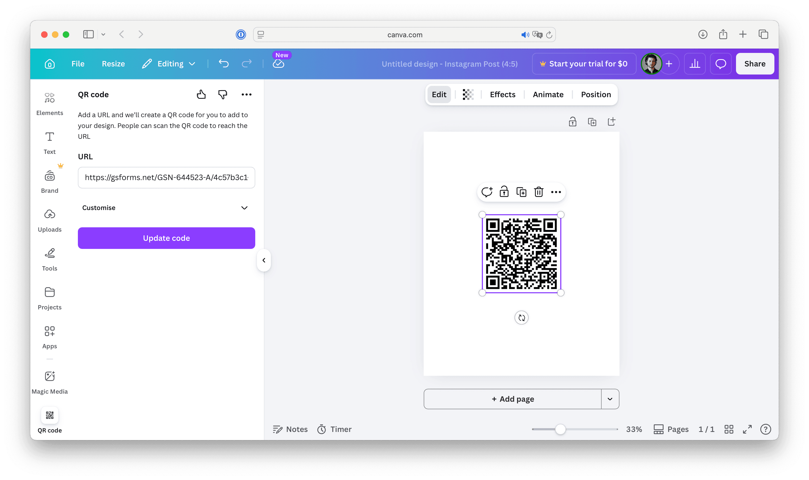Open the Apps sidebar panel
809x480 pixels.
pyautogui.click(x=49, y=337)
